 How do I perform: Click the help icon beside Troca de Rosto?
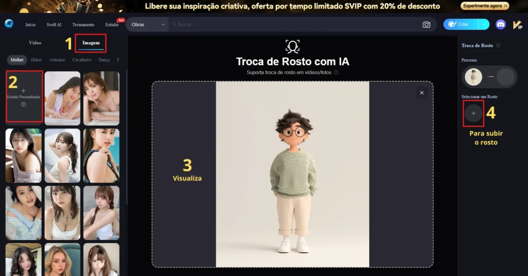click(x=499, y=45)
